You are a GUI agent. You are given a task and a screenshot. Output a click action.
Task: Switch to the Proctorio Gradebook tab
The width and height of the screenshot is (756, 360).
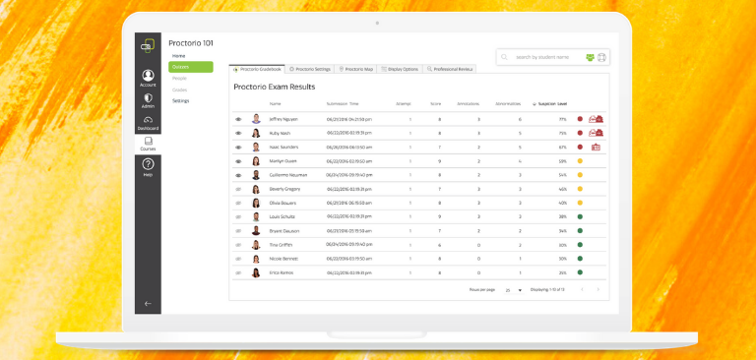[257, 70]
